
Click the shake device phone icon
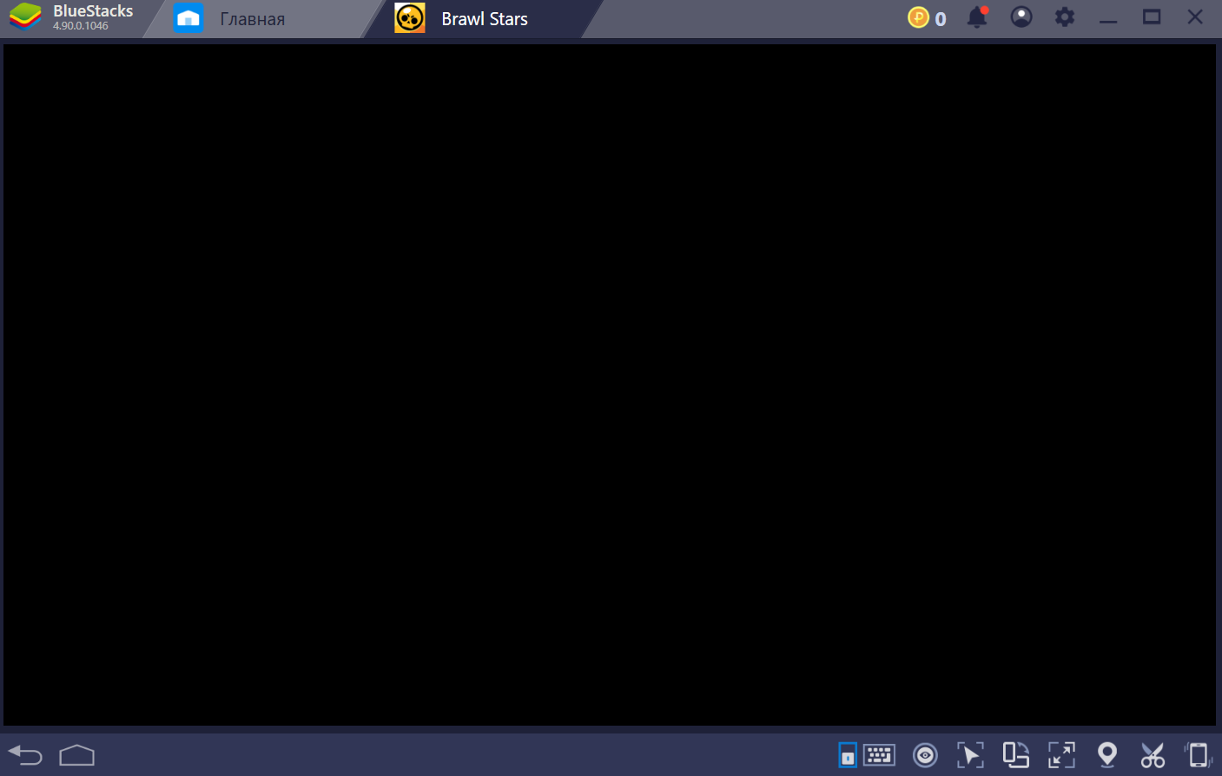point(1198,755)
